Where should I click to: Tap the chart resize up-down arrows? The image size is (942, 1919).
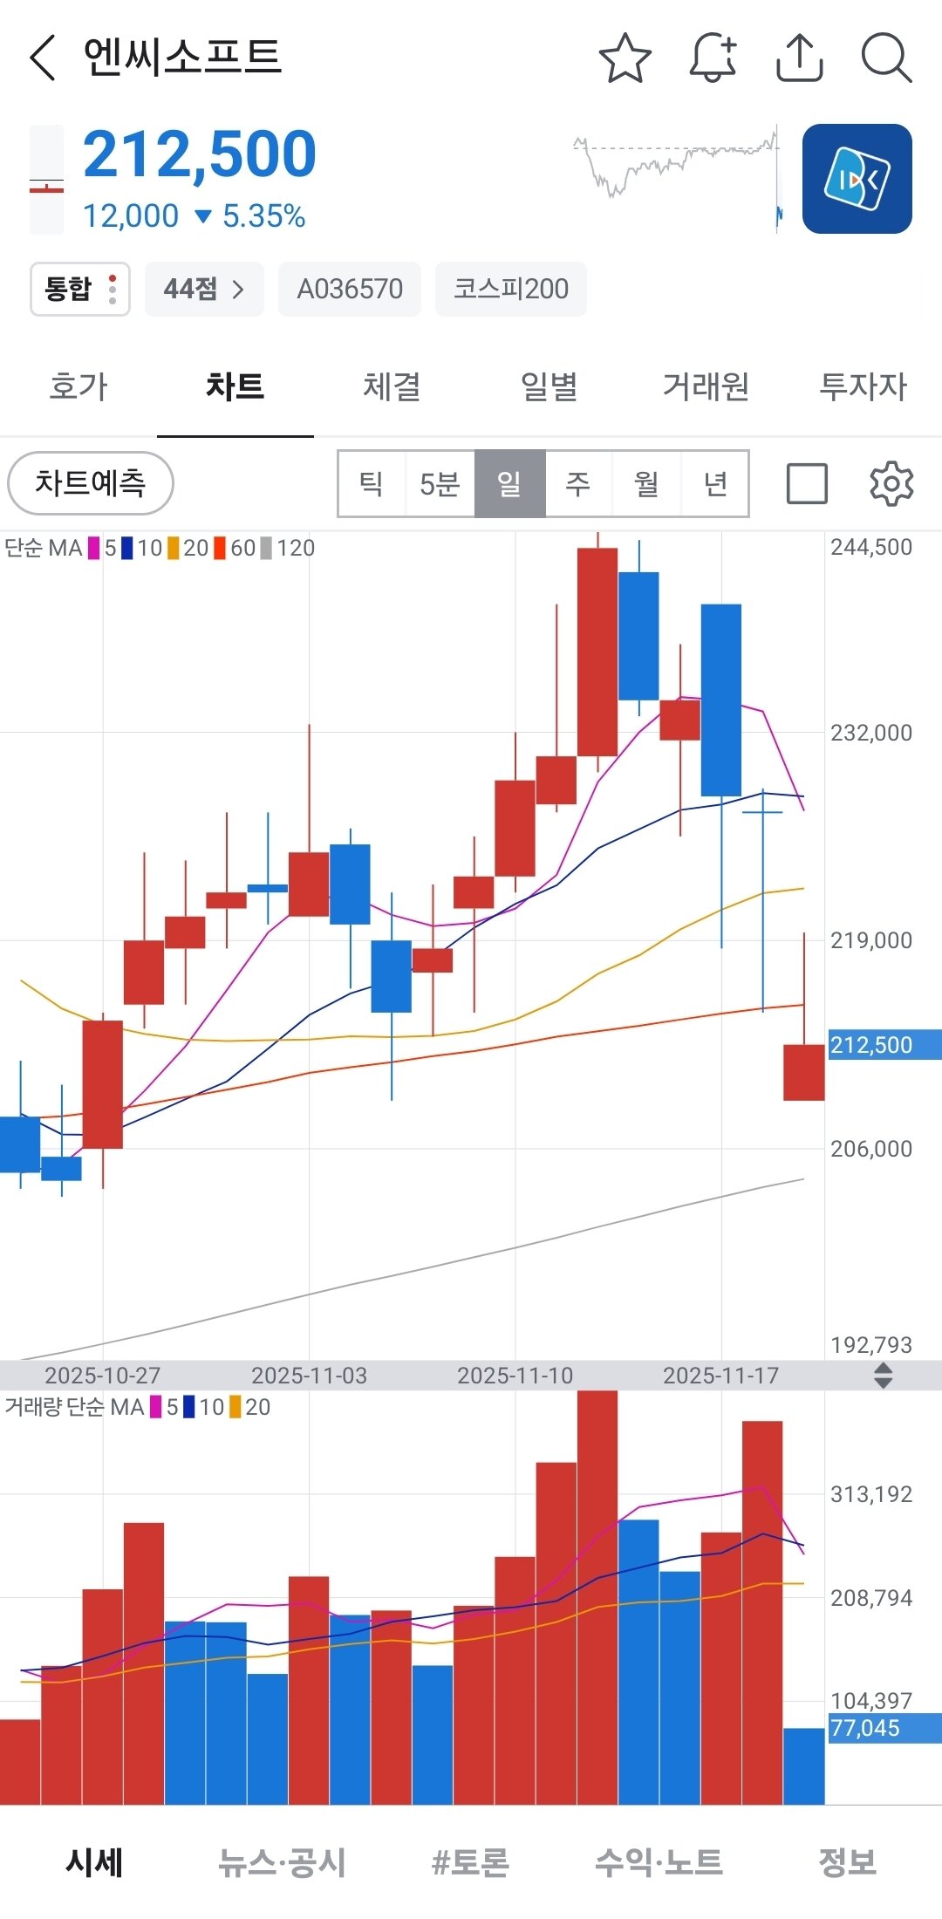click(883, 1376)
